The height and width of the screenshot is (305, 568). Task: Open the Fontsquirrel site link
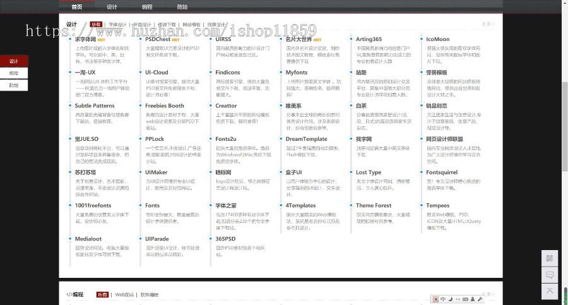pos(442,172)
